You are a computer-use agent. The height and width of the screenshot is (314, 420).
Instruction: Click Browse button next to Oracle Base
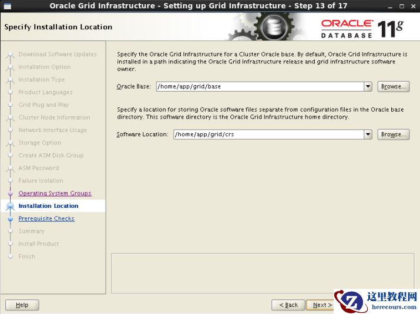pyautogui.click(x=393, y=86)
